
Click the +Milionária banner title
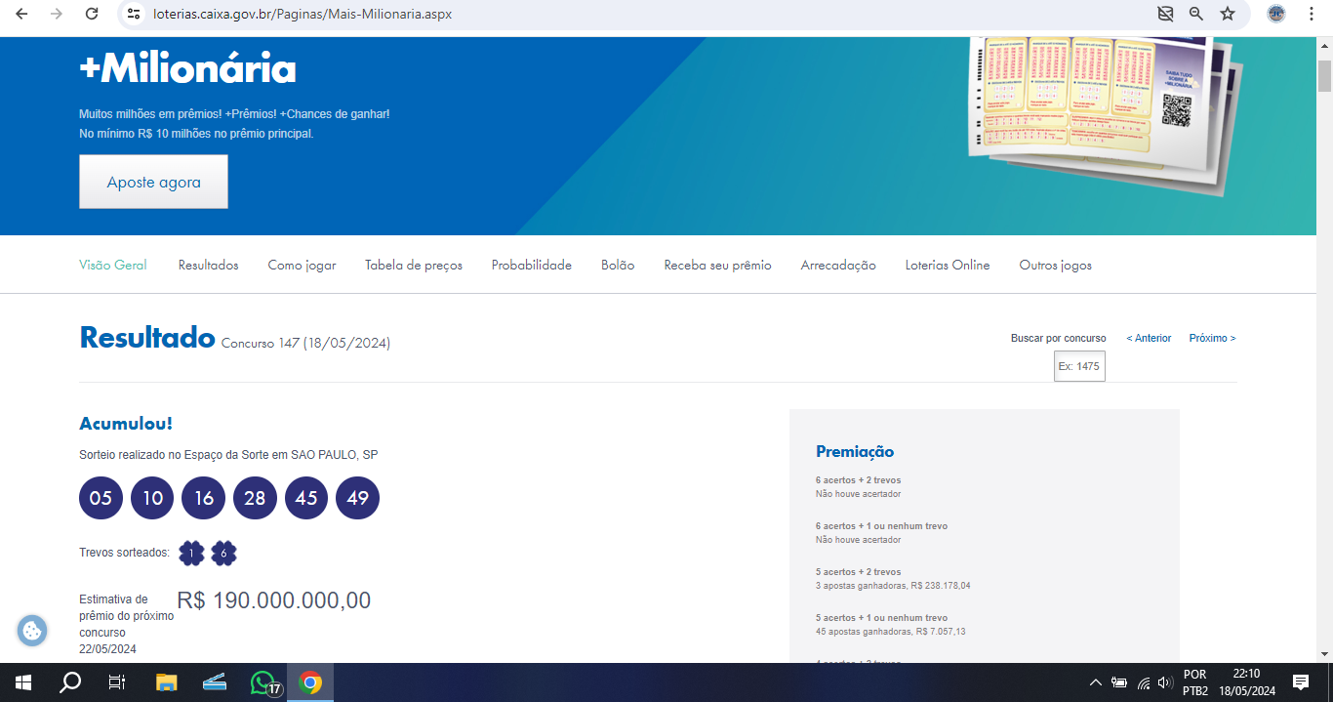coord(187,69)
